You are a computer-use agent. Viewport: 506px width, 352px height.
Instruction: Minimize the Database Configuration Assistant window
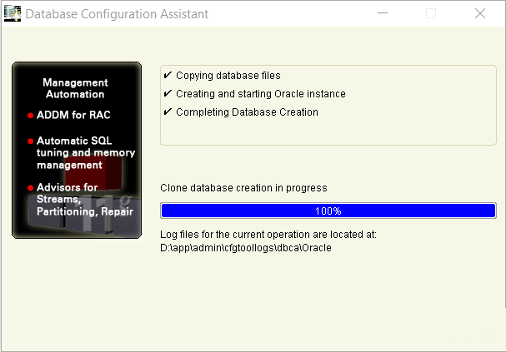[x=383, y=13]
